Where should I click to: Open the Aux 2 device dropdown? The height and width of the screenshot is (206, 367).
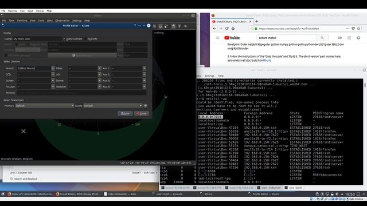(144, 74)
